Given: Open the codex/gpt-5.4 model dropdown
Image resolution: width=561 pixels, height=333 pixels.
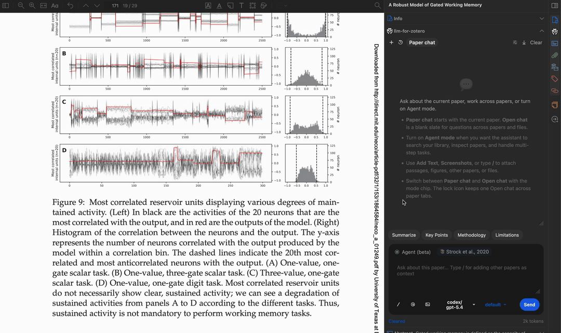Looking at the screenshot, I should point(459,305).
